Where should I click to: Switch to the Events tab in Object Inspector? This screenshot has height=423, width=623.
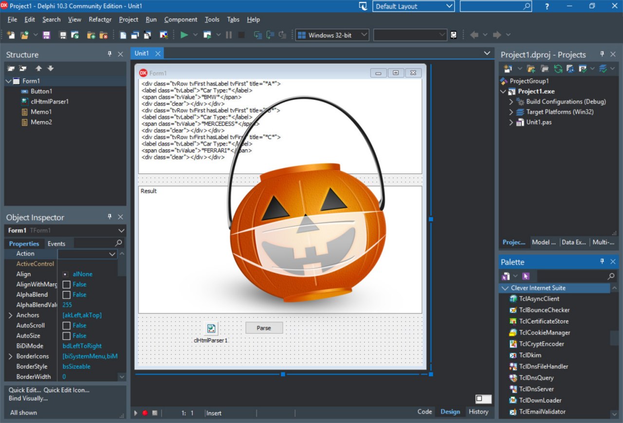pos(56,243)
